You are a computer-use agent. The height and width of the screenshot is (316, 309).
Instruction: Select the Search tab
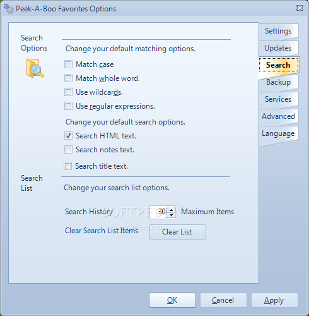[278, 65]
